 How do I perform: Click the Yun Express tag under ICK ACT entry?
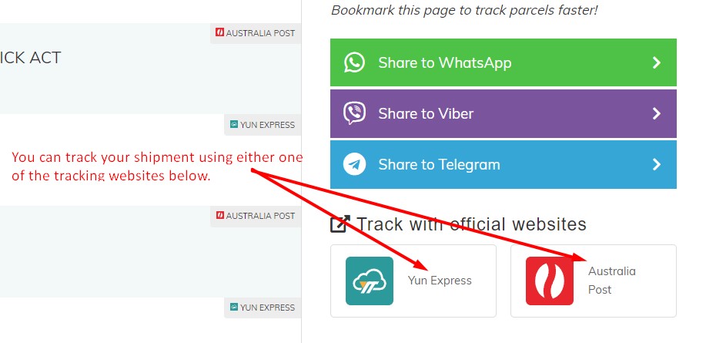point(263,124)
